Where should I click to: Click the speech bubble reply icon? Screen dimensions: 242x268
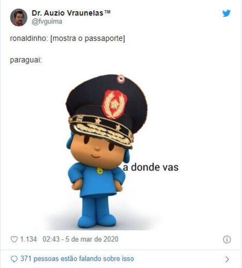(14, 259)
